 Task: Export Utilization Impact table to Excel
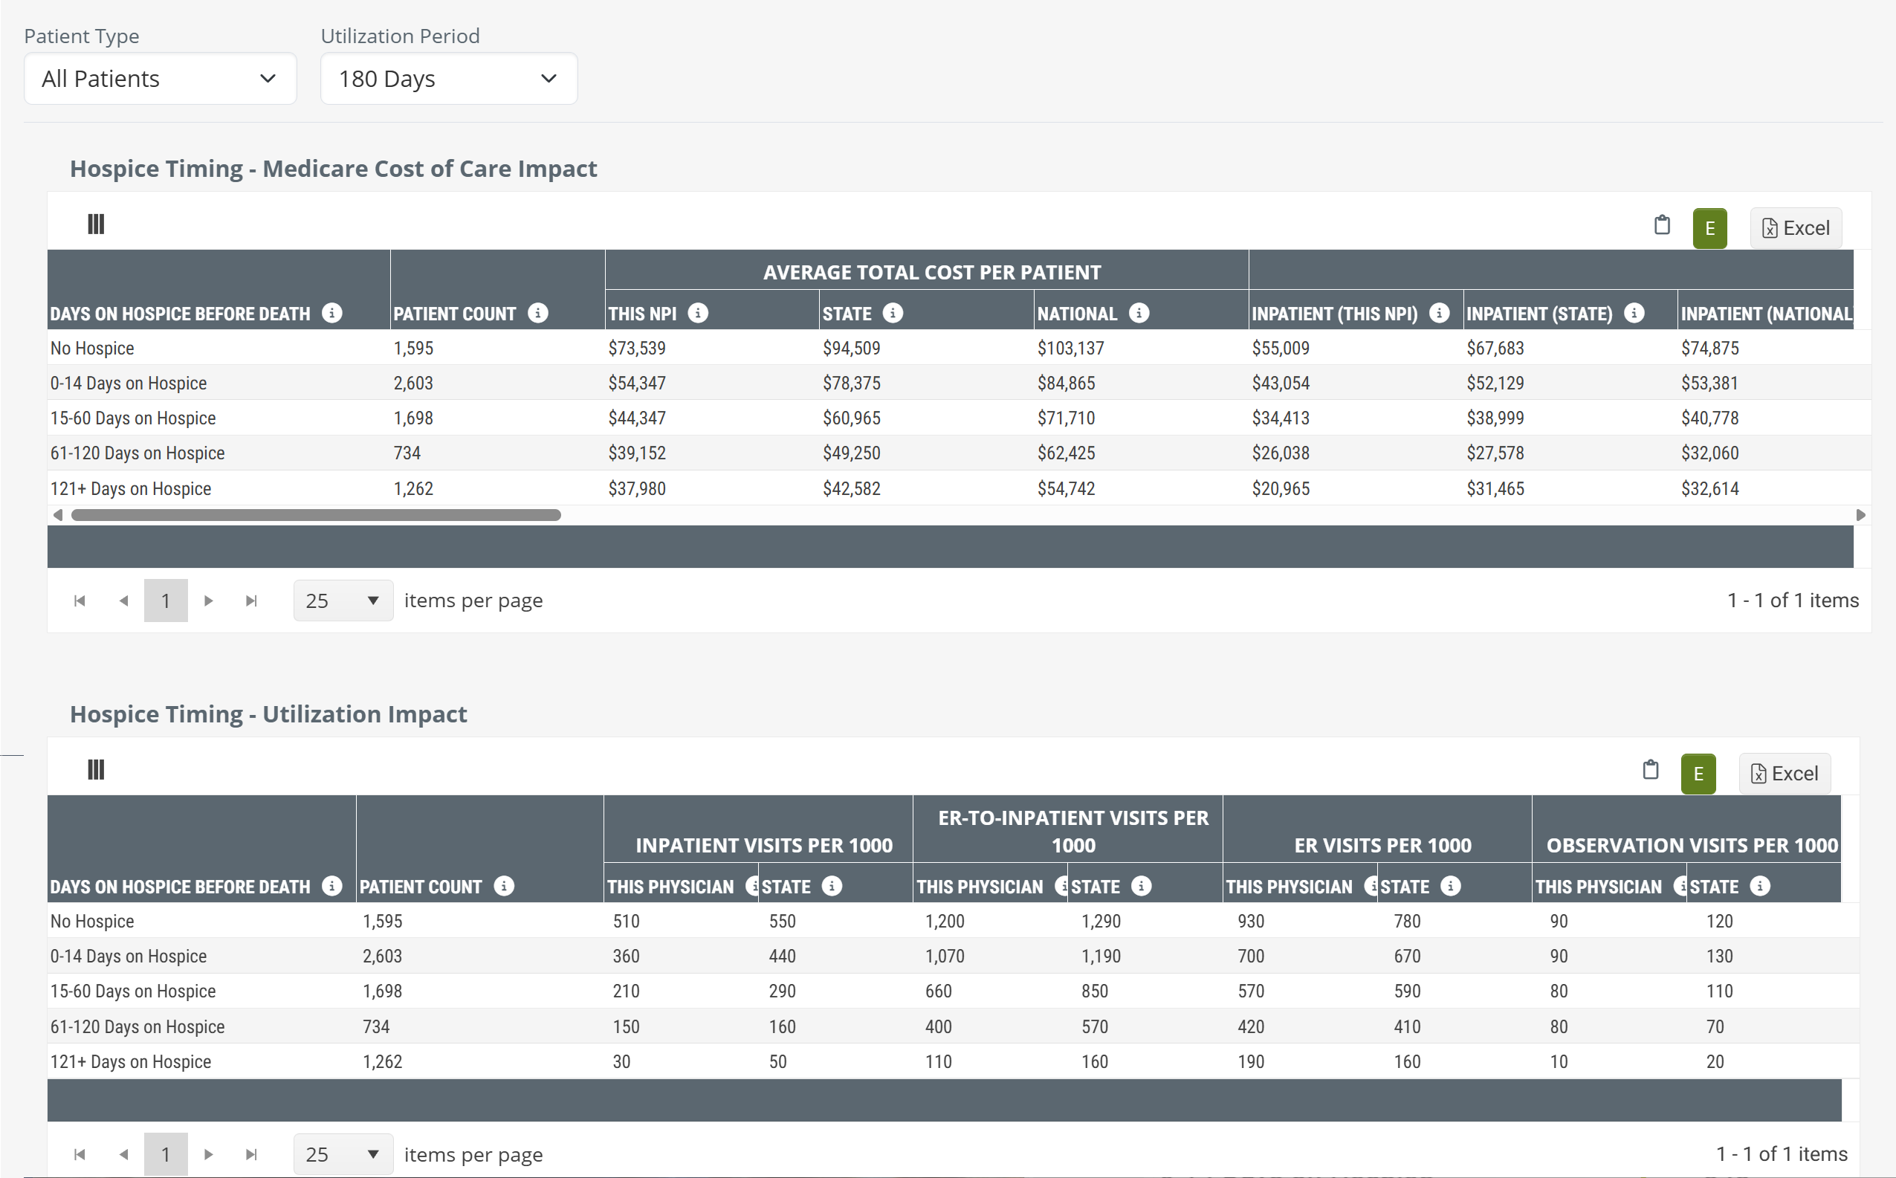1783,774
